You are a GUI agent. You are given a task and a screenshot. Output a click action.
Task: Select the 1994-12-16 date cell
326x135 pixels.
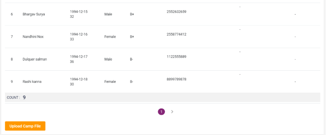(x=79, y=34)
